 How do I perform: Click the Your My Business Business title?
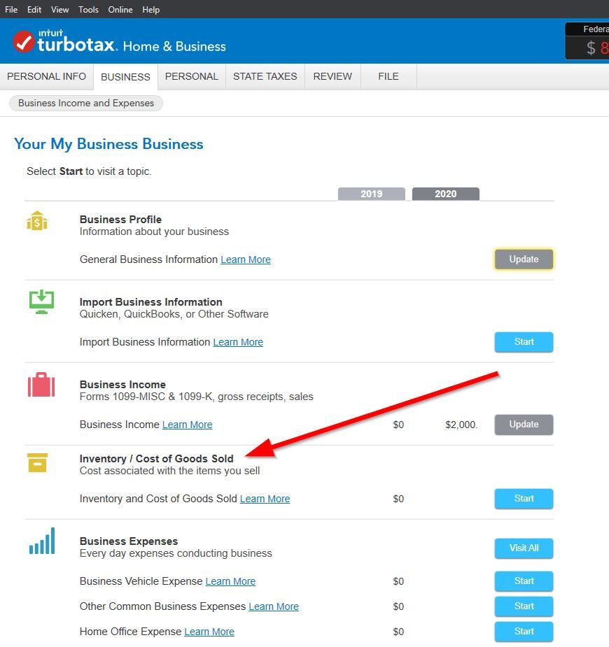point(108,144)
